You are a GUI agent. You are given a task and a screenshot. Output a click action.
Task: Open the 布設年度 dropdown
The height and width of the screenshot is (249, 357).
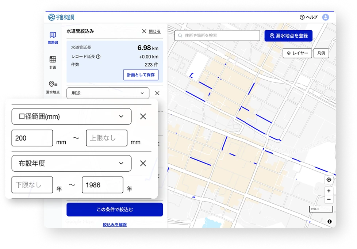click(x=72, y=163)
